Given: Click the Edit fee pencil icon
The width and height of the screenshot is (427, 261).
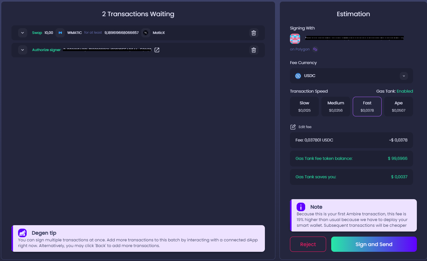Looking at the screenshot, I should (293, 127).
